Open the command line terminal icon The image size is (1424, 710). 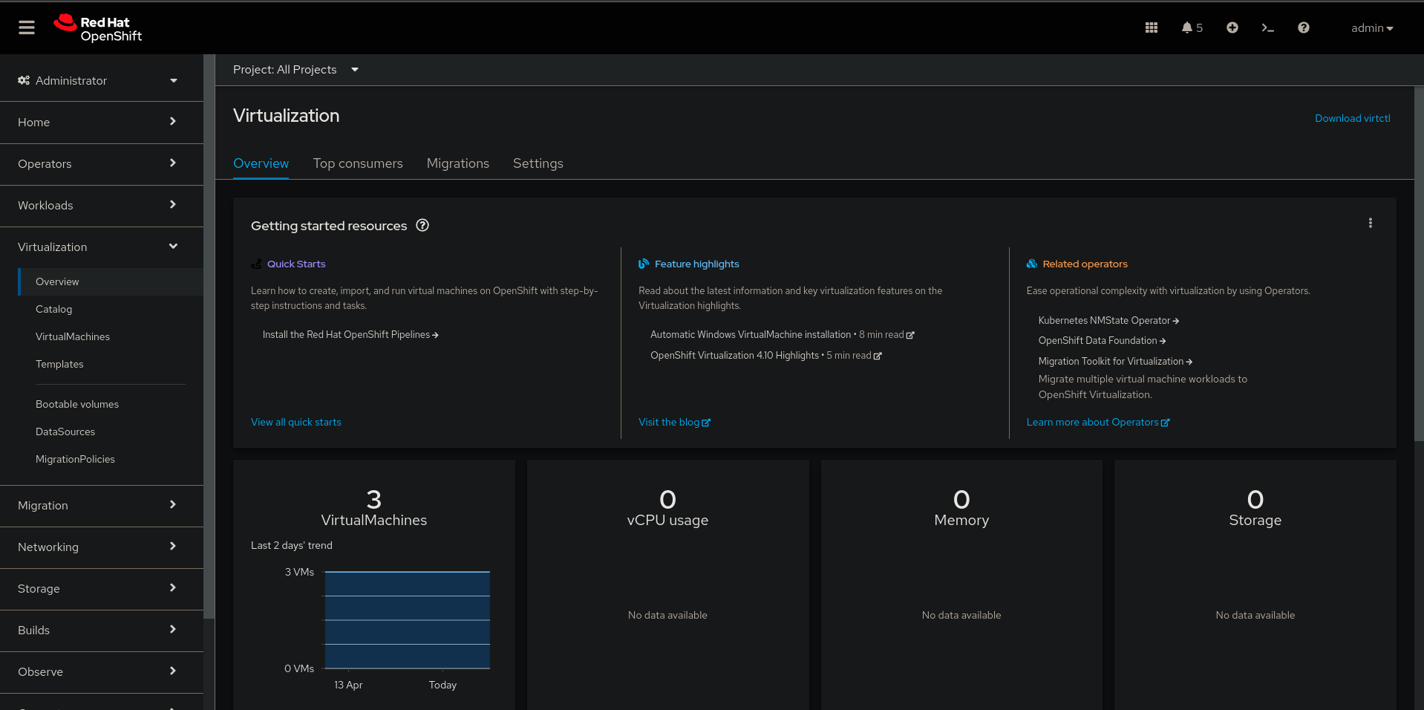1267,27
